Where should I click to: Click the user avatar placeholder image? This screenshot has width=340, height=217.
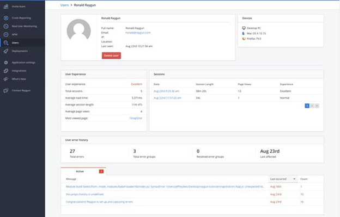pos(78,30)
